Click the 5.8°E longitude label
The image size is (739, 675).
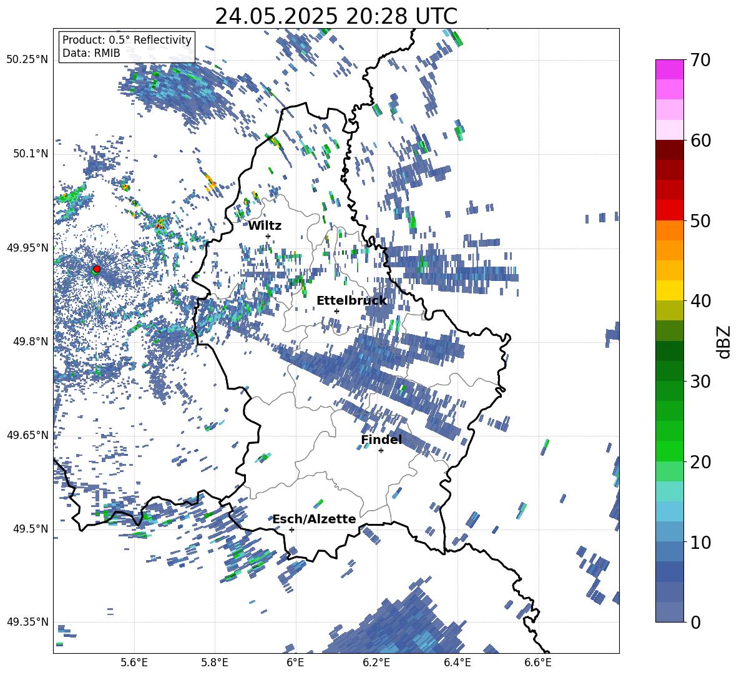tap(215, 663)
